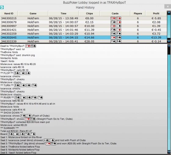Click the down arrow of hand list scrollbar
This screenshot has width=171, height=155.
click(x=169, y=41)
